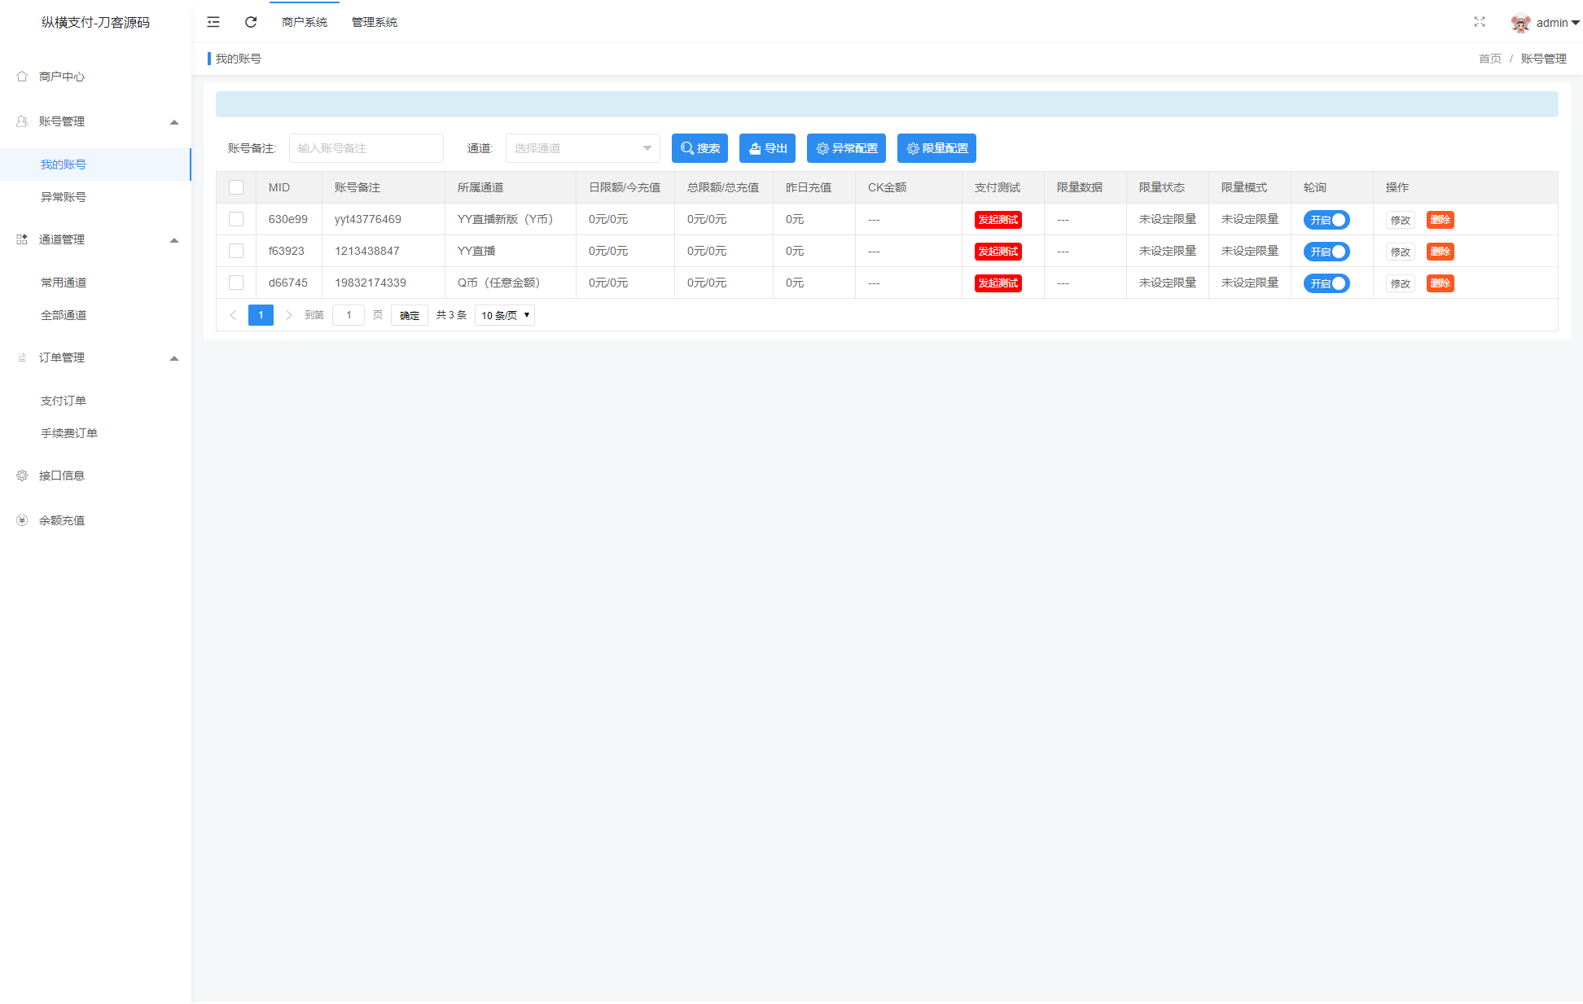
Task: Switch to the 商户系统 tab
Action: pyautogui.click(x=305, y=22)
